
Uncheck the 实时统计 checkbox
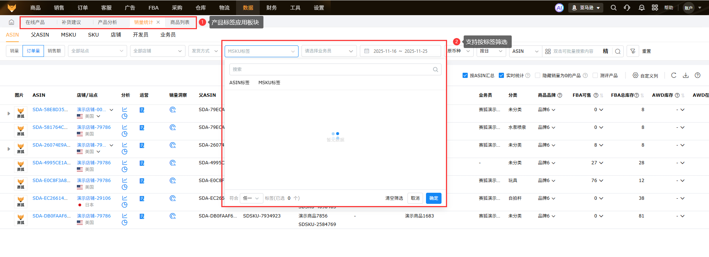click(501, 75)
